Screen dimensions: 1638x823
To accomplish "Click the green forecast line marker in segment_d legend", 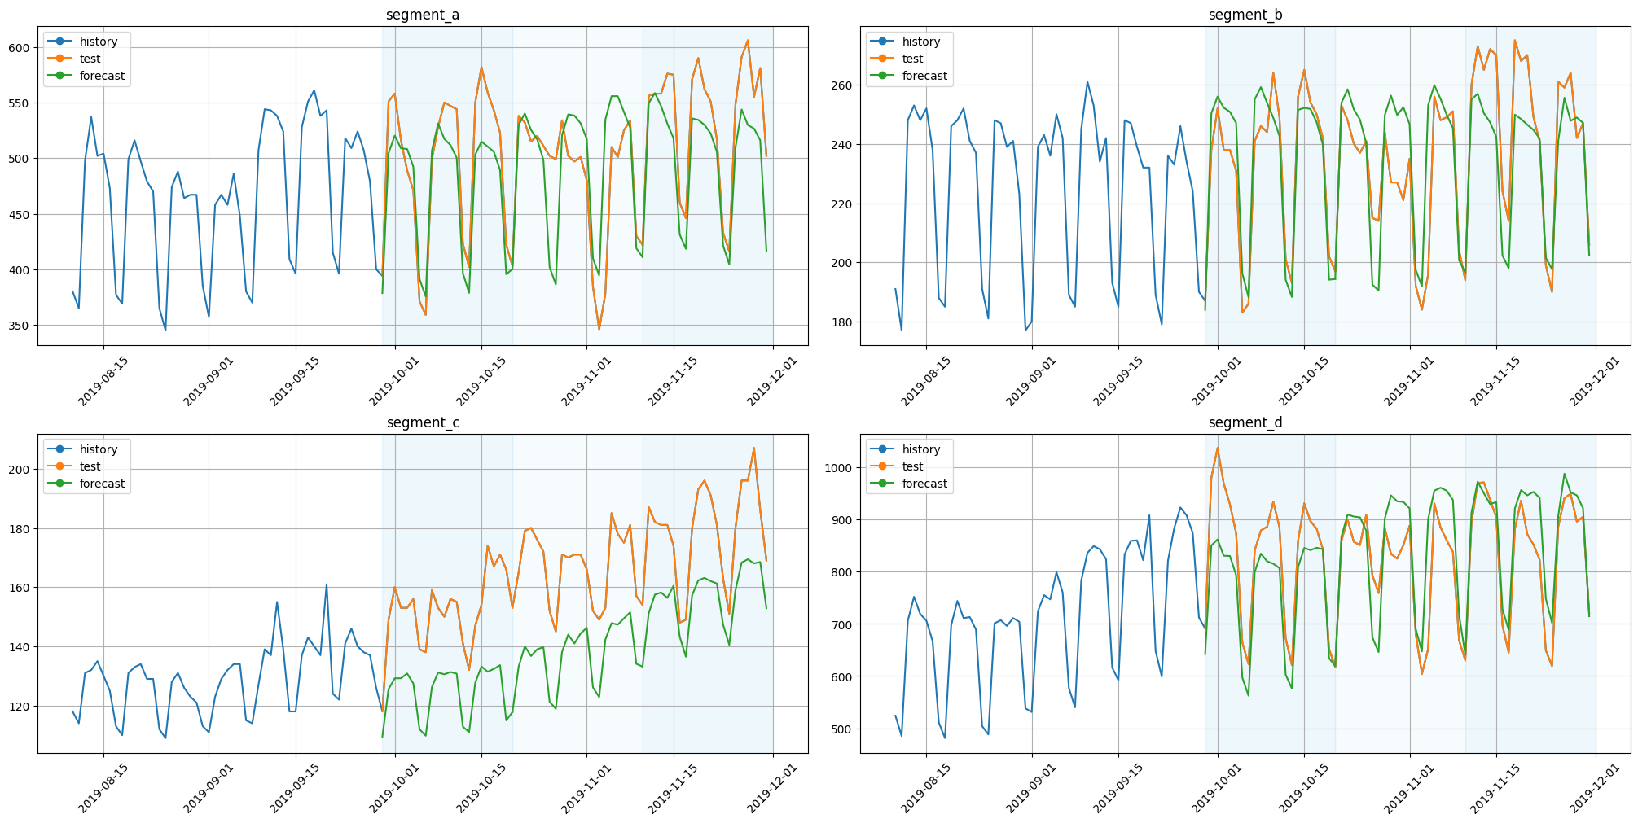I will coord(881,484).
